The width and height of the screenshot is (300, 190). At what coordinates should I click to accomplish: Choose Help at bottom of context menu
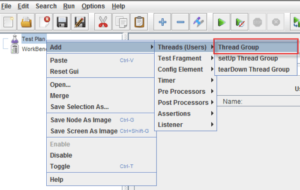(x=101, y=179)
